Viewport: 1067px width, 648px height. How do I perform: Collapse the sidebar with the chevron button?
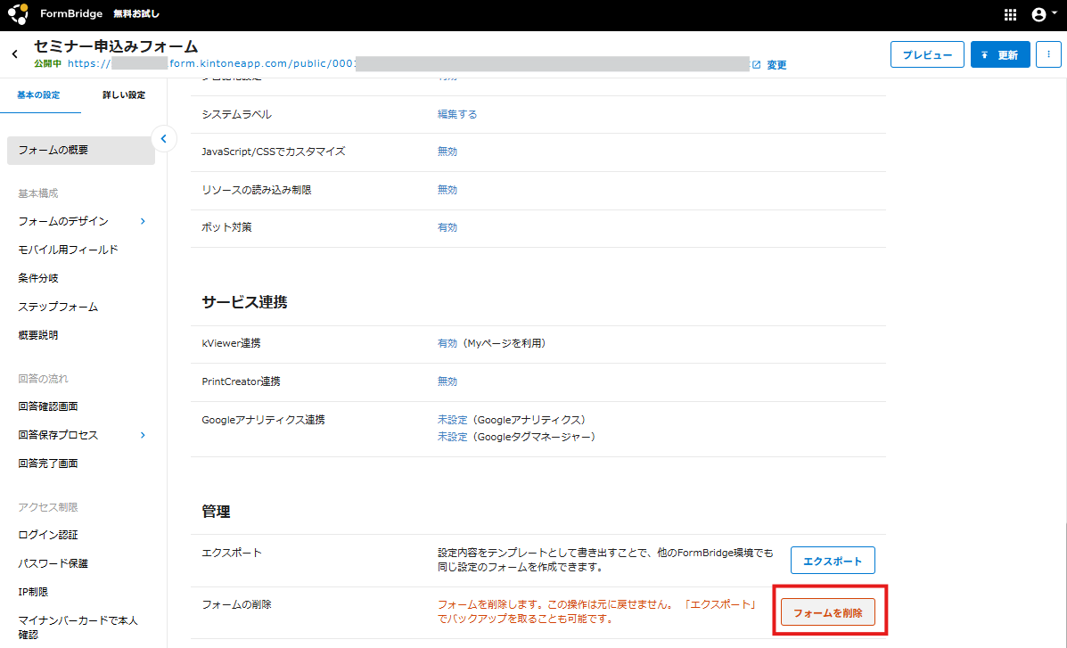[163, 138]
